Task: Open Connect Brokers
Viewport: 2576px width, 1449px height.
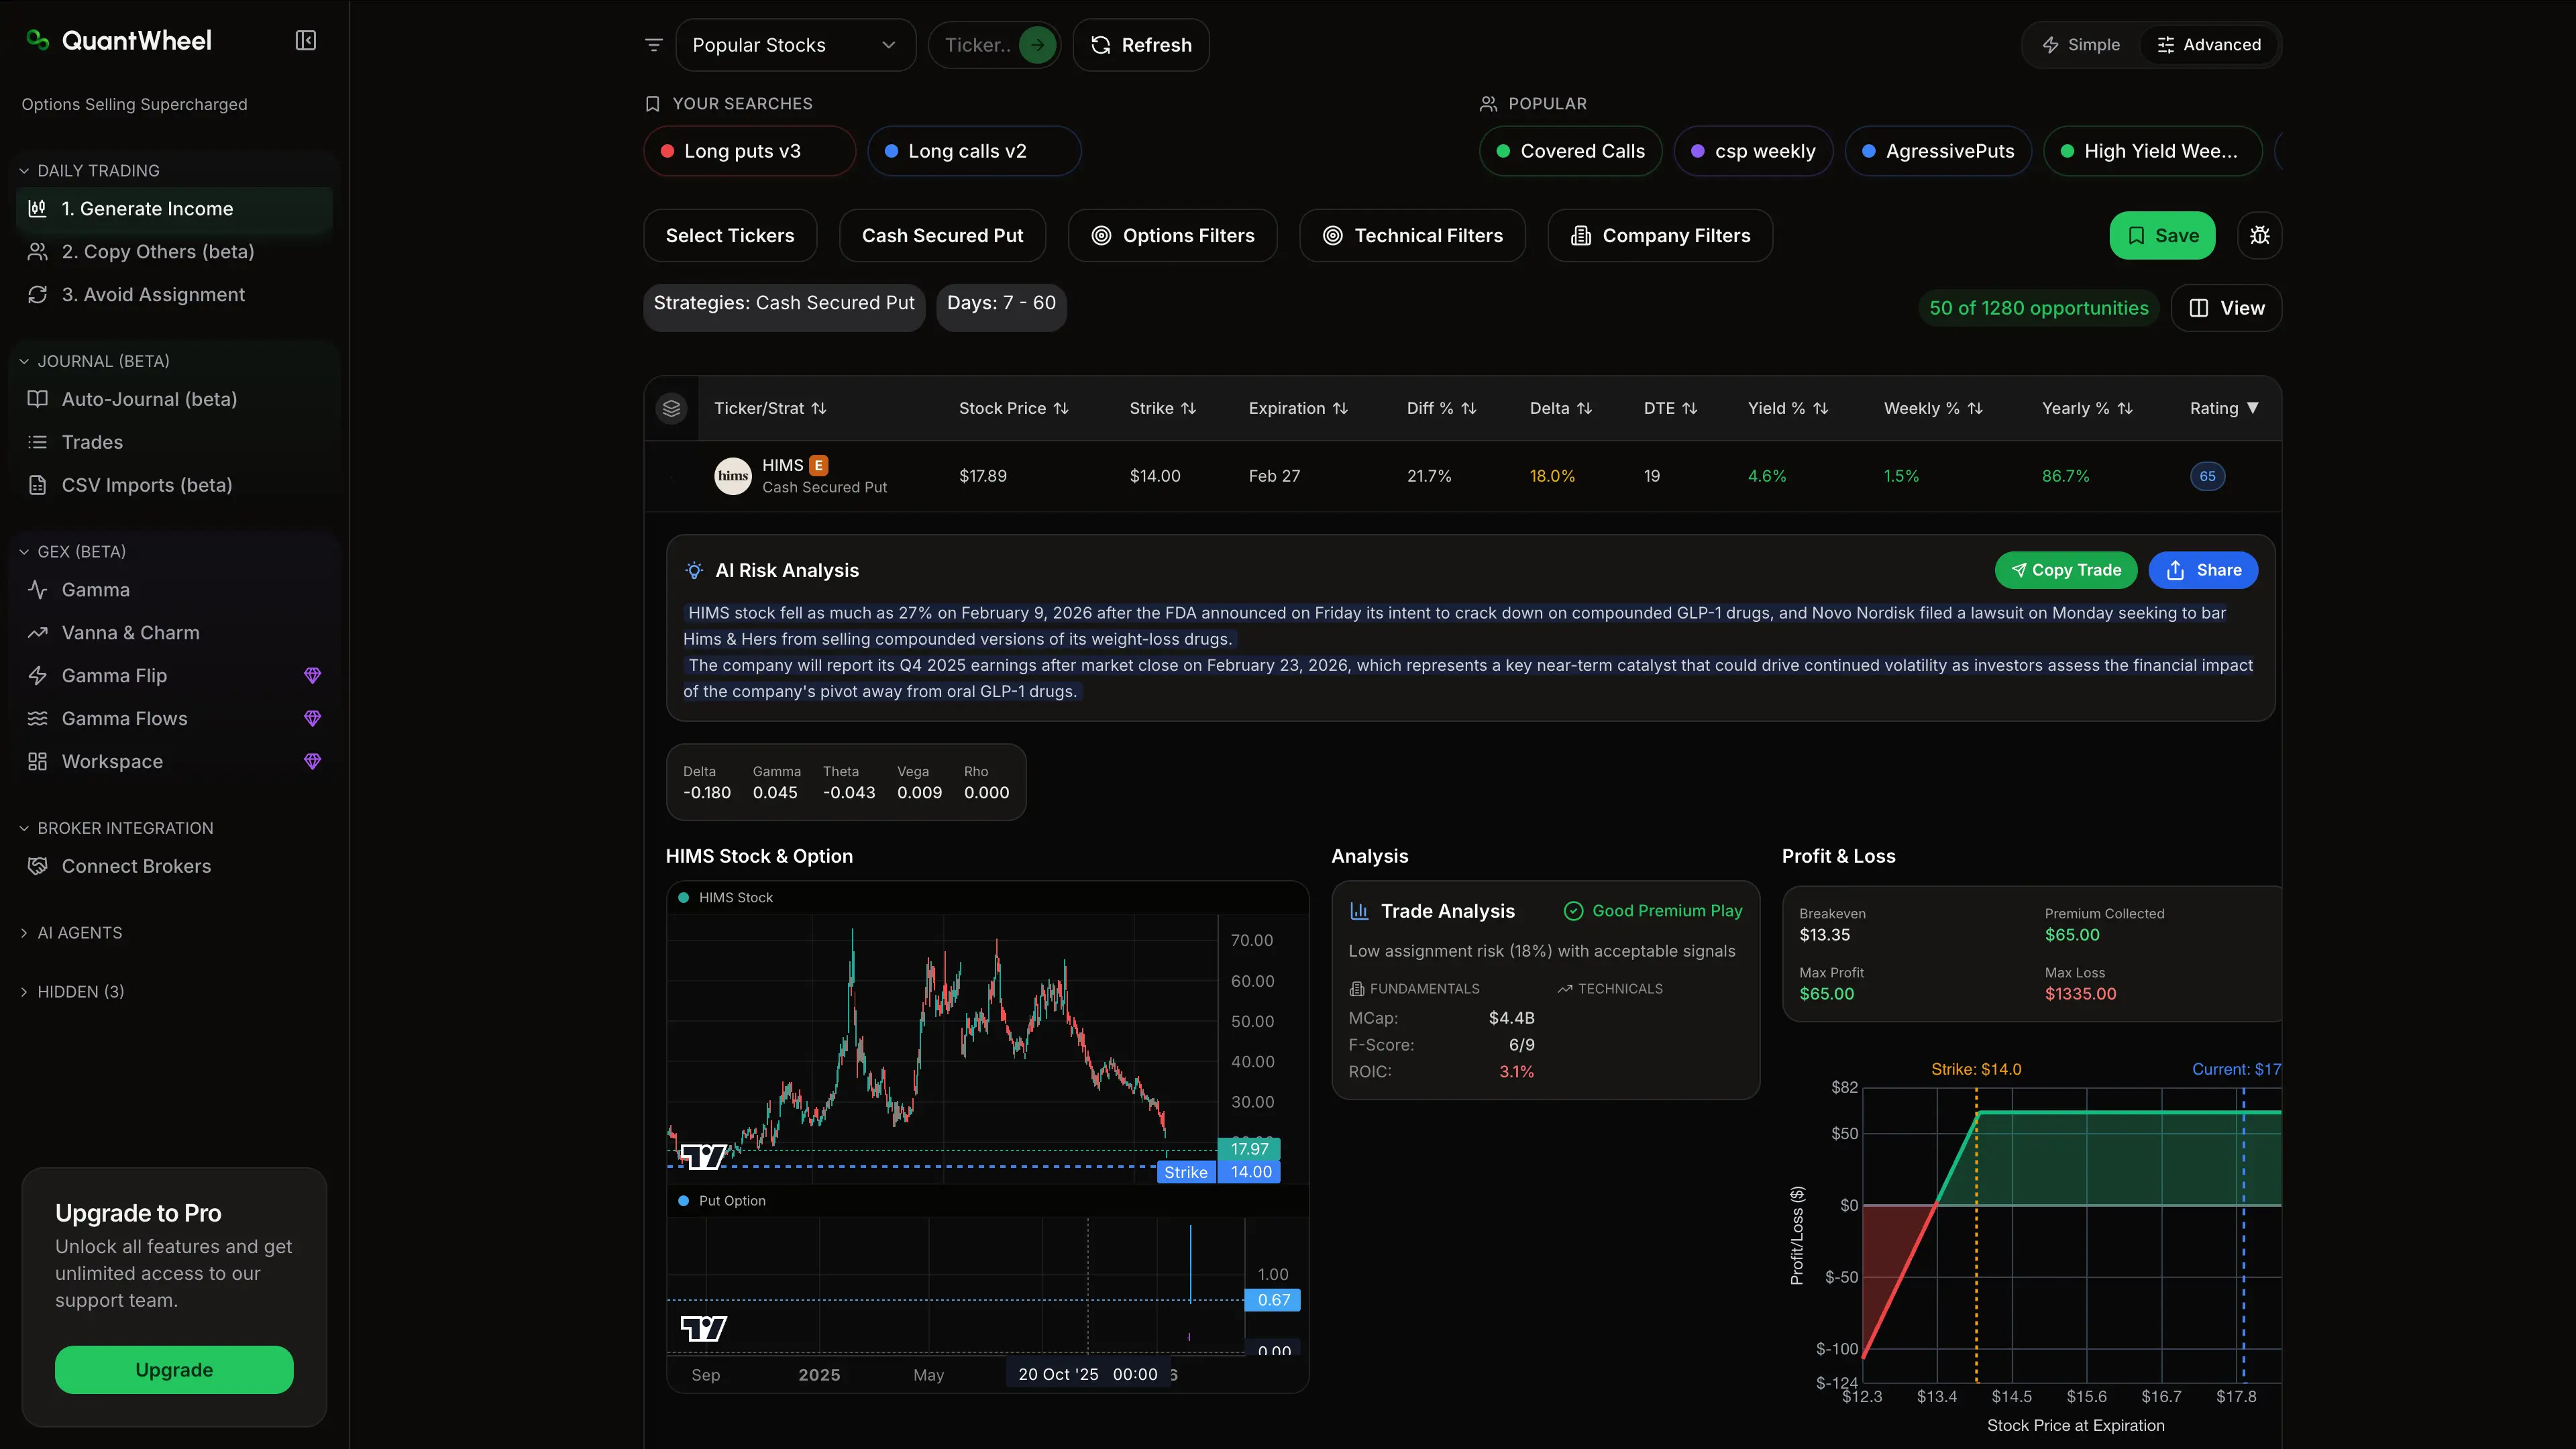Action: click(175, 867)
